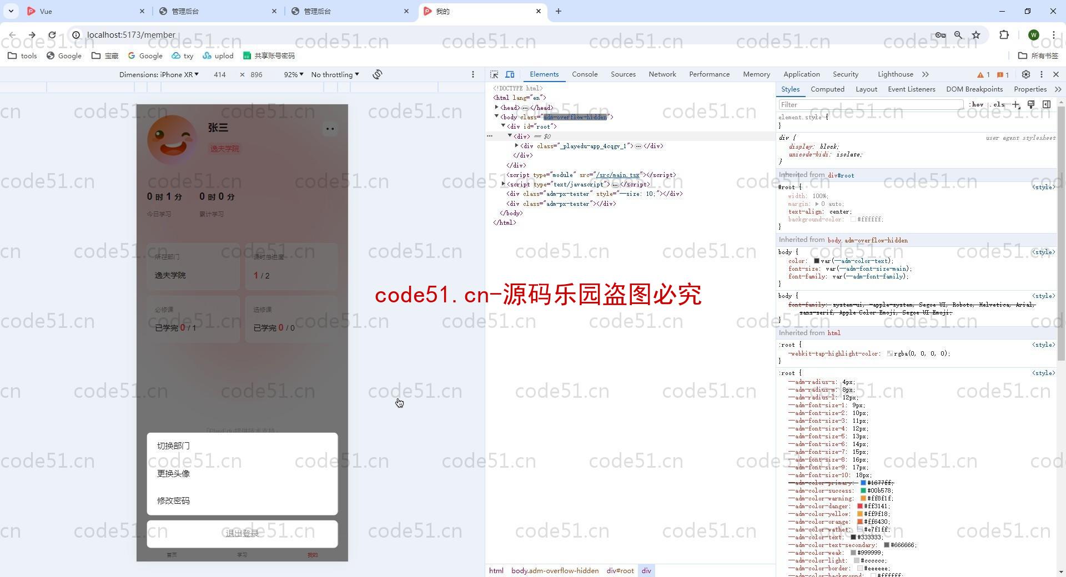Open the password key icon
This screenshot has height=577, width=1066.
coord(941,35)
